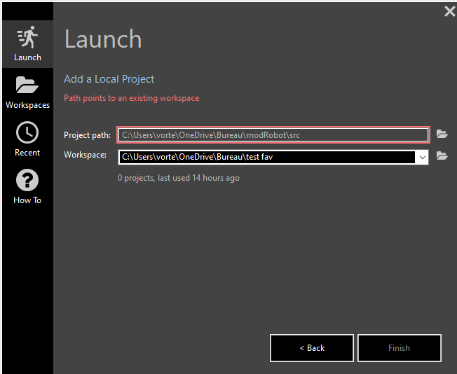Click the 'Project path:' field label

[x=87, y=135]
